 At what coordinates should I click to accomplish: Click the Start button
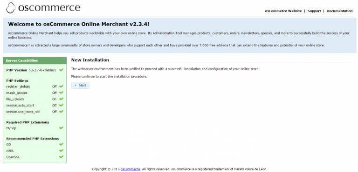pyautogui.click(x=80, y=85)
